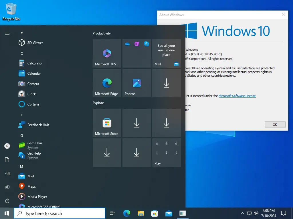This screenshot has height=219, width=293.
Task: Open Mail from the taskbar
Action: (x=169, y=213)
